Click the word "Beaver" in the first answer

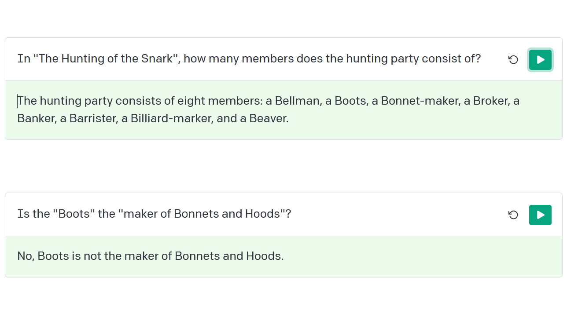[x=269, y=119]
